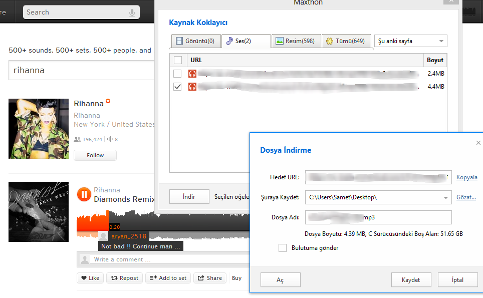Enable the Bulutuma gönder checkbox
This screenshot has height=298, width=483.
pyautogui.click(x=283, y=248)
